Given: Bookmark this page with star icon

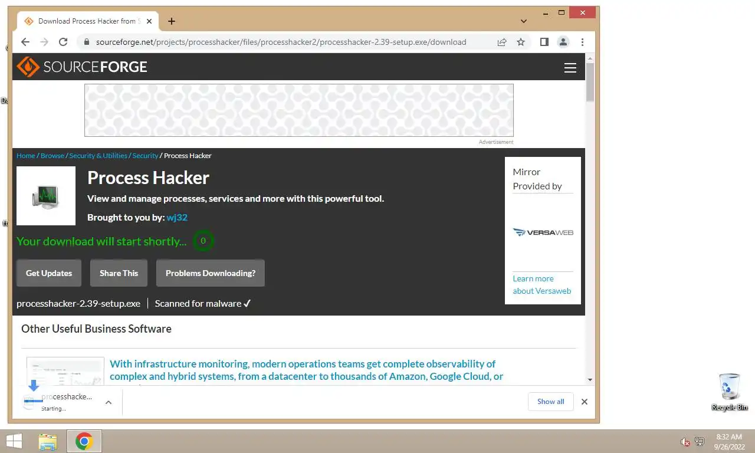Looking at the screenshot, I should (521, 42).
